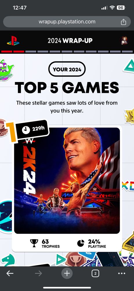Select the WWE 2K24 game cover image

point(67,181)
